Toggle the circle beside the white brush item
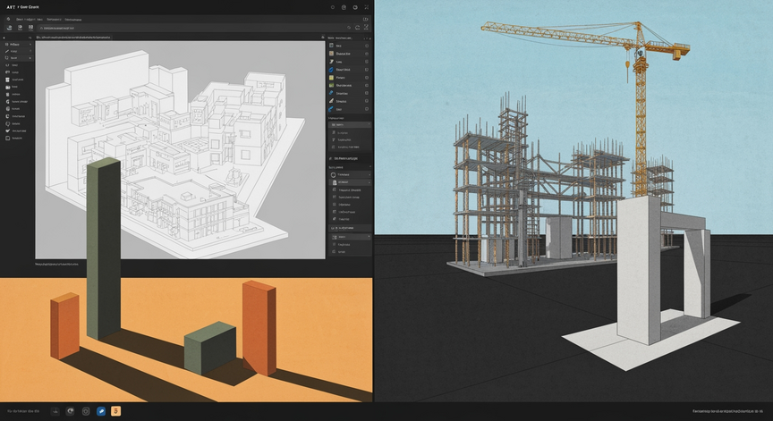773x421 pixels. click(367, 62)
